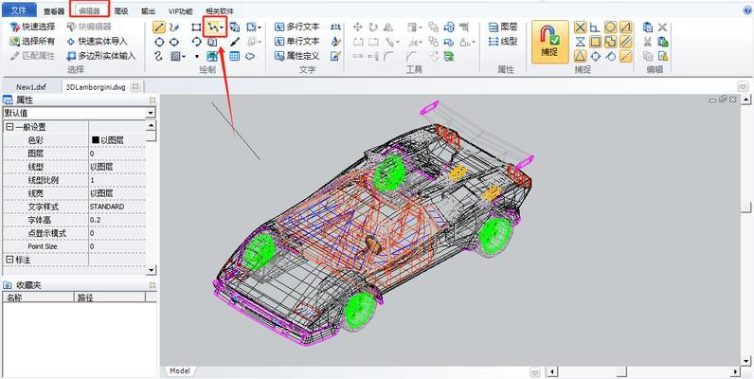Select the Polyline tool

point(212,27)
